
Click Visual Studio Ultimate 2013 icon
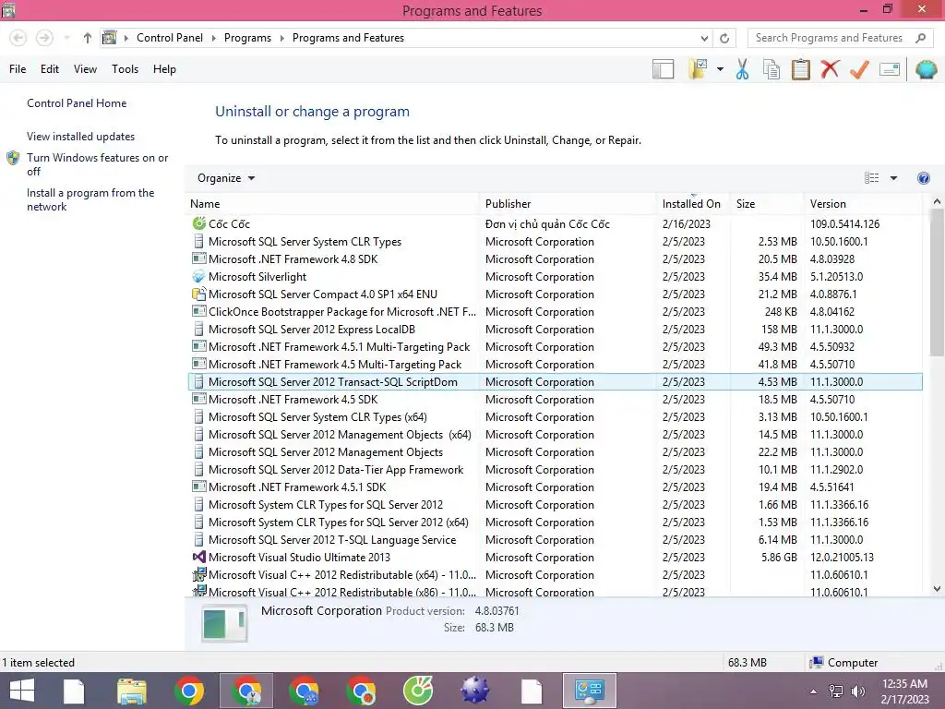[x=199, y=557]
